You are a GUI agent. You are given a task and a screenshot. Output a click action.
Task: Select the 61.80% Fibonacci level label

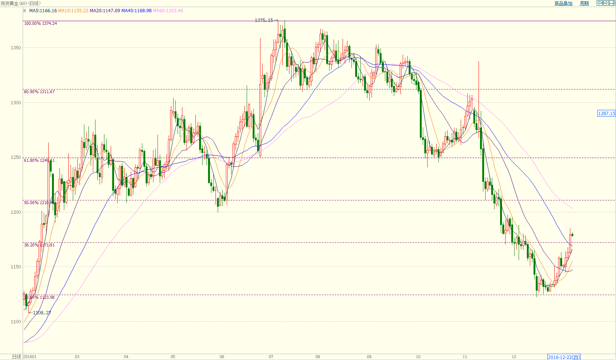[x=39, y=160]
